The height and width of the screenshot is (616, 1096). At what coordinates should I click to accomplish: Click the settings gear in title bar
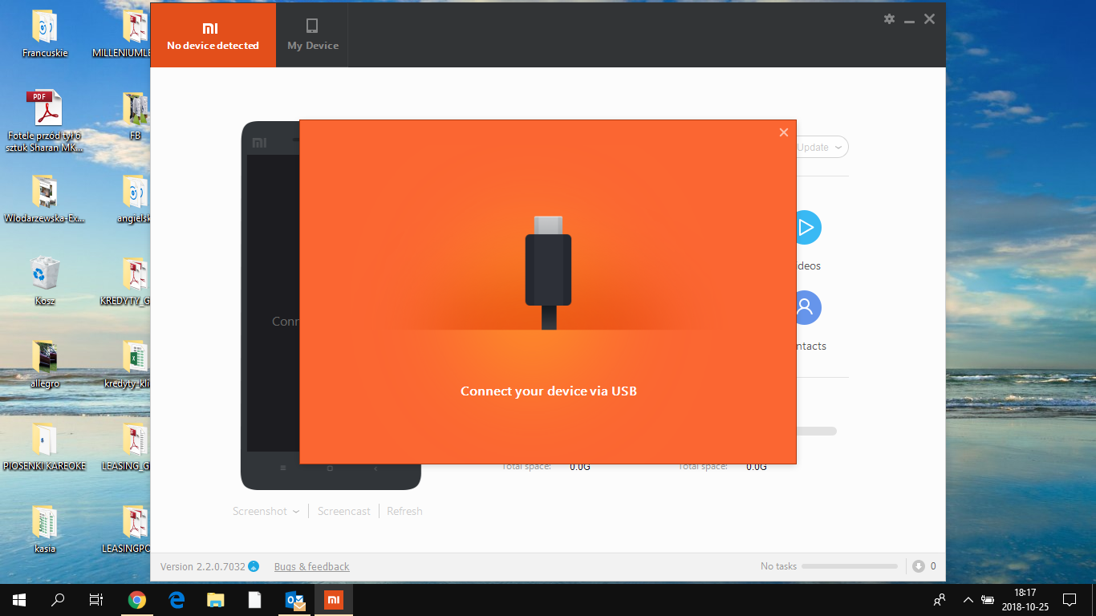coord(889,19)
